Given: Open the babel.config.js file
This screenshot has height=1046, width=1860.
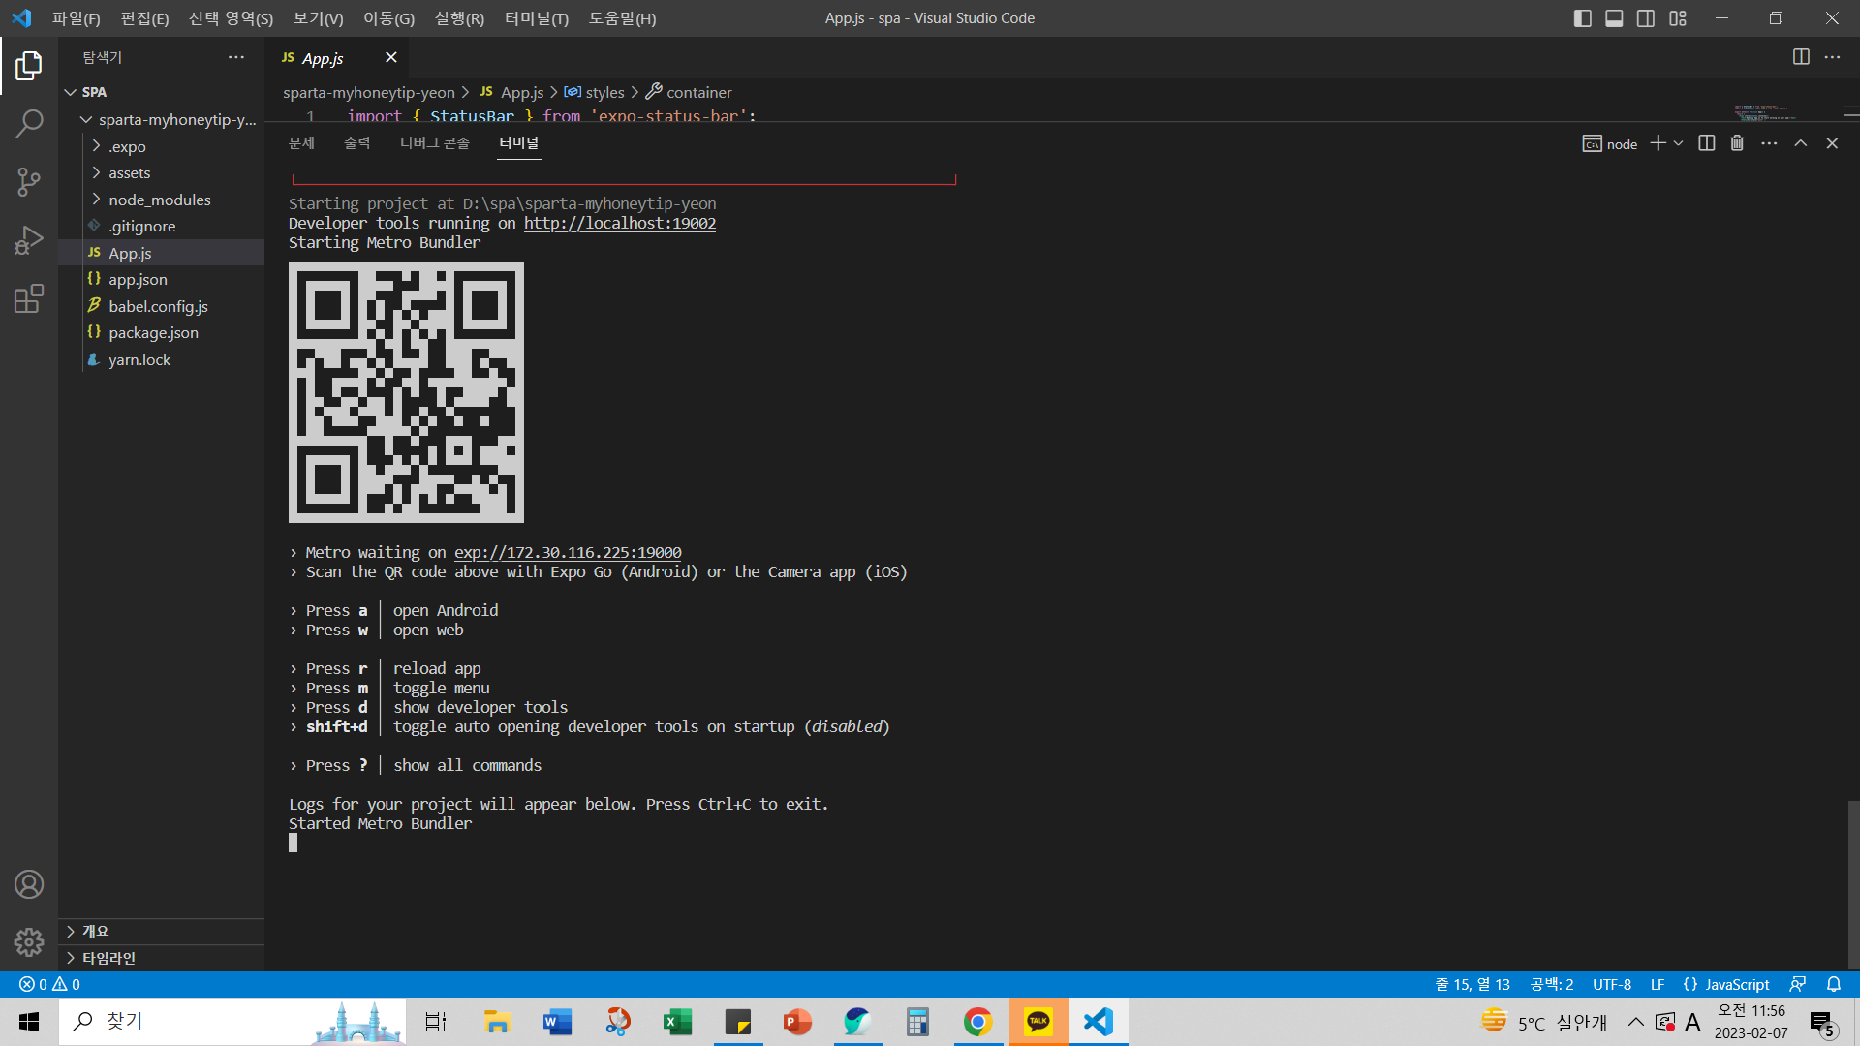Looking at the screenshot, I should coord(158,306).
